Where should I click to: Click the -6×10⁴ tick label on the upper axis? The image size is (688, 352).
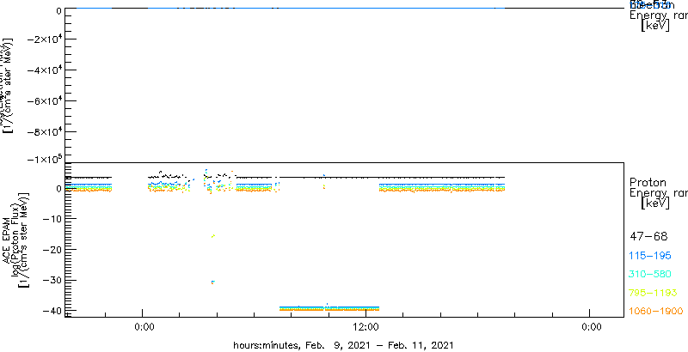[44, 101]
